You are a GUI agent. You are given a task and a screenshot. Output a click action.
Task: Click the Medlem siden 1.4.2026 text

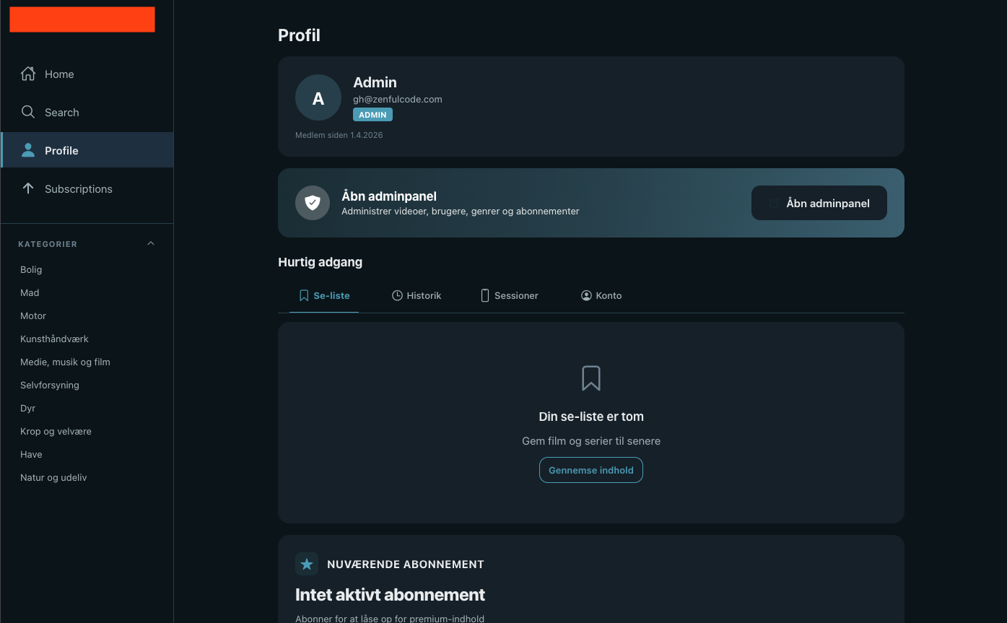click(339, 135)
